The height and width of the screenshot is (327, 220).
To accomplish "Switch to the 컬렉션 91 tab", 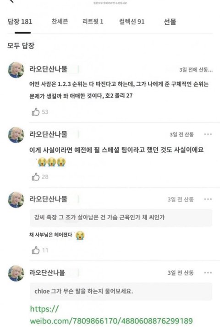I will point(132,22).
